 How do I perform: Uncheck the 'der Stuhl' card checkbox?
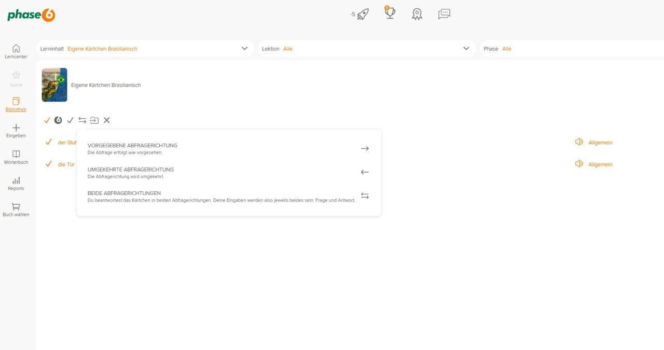49,142
